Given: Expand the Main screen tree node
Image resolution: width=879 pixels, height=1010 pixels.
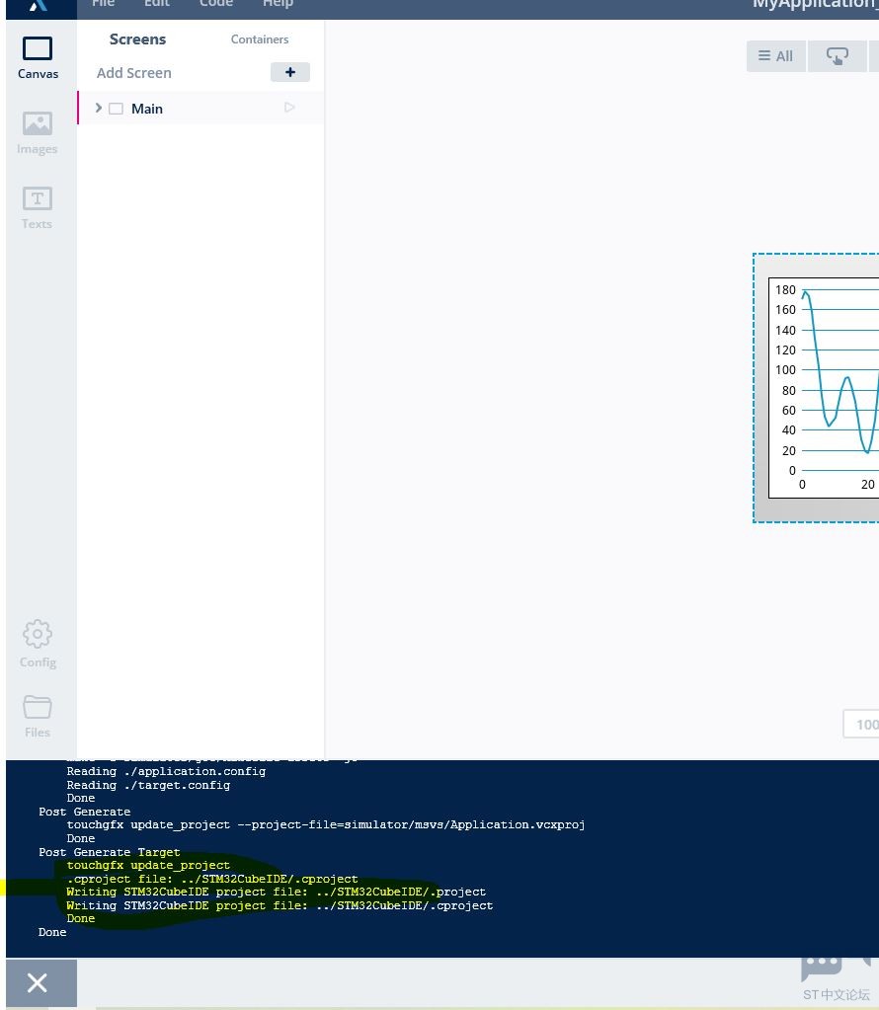Looking at the screenshot, I should [x=98, y=108].
